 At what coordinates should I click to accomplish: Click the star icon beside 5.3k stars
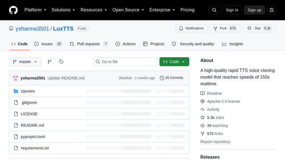coord(203,117)
